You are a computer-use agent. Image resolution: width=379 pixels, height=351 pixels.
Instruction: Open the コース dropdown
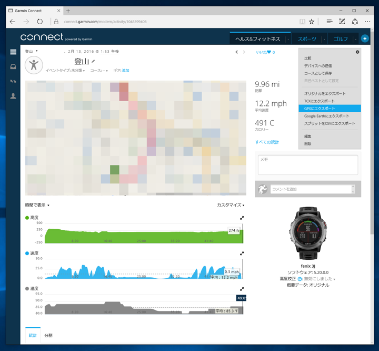tap(99, 71)
